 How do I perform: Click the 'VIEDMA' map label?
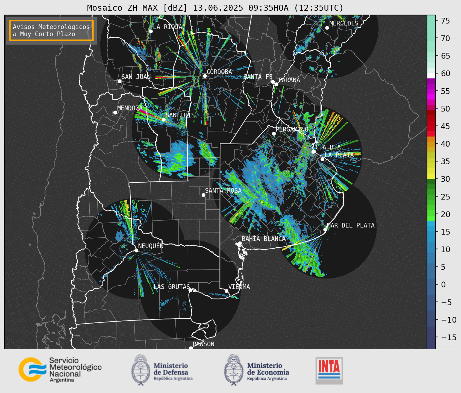tap(239, 287)
